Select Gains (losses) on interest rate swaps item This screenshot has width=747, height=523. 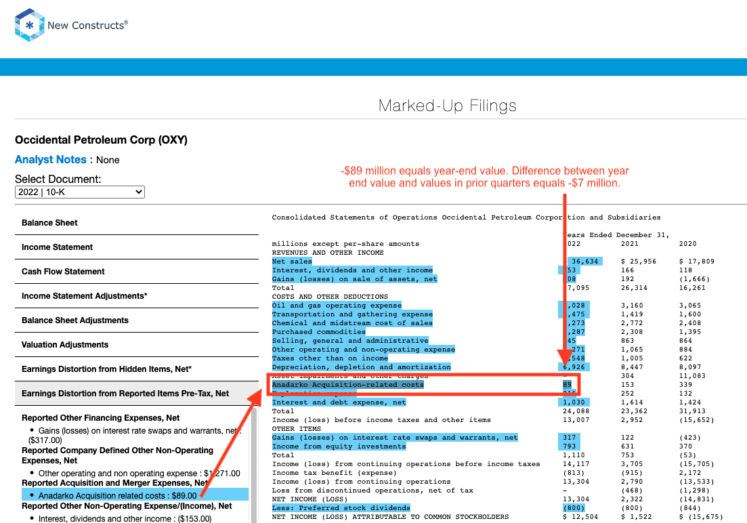click(x=135, y=436)
